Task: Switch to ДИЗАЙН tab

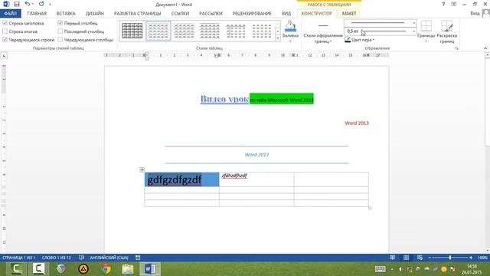Action: (95, 14)
